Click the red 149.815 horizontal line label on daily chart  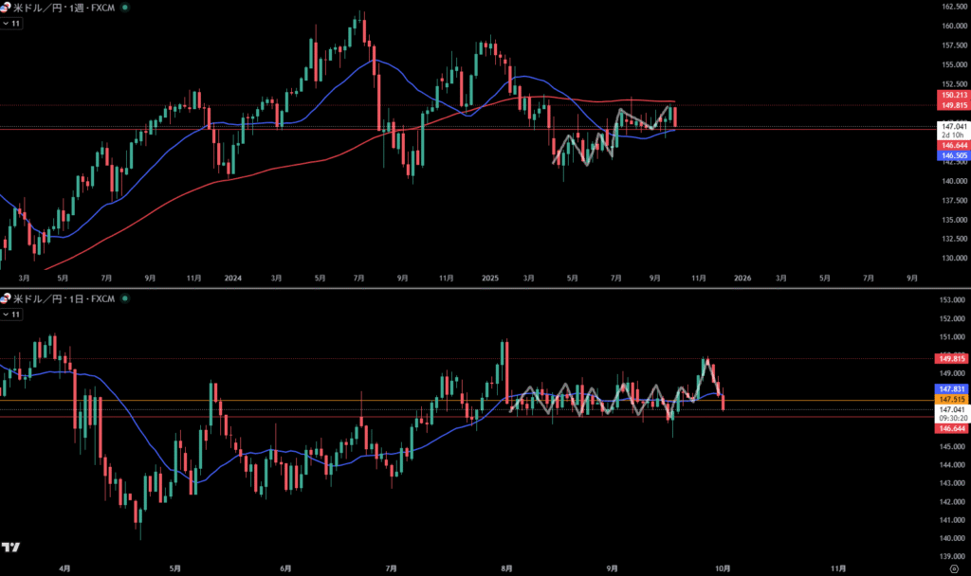pyautogui.click(x=953, y=359)
